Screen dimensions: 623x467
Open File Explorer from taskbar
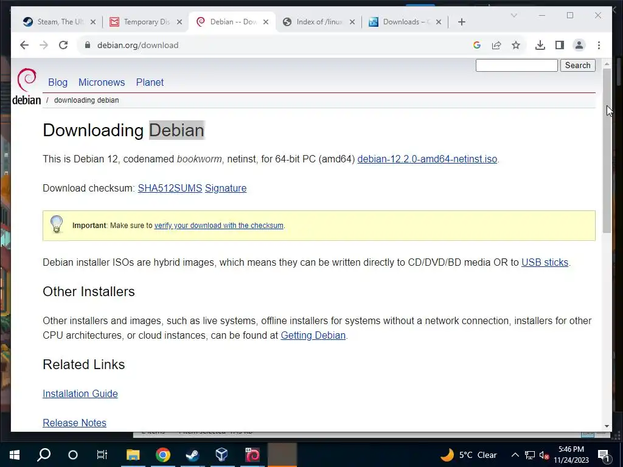tap(133, 455)
